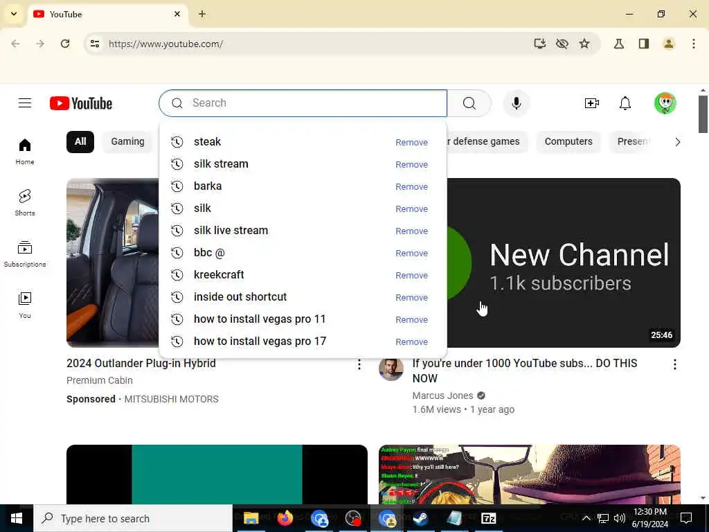
Task: Open Chrome three-dot menu
Action: [693, 44]
